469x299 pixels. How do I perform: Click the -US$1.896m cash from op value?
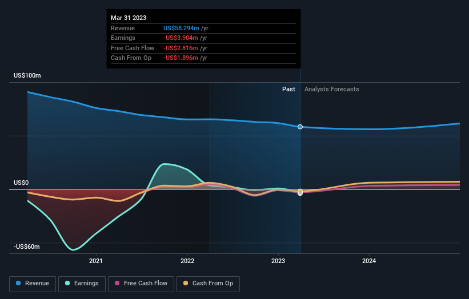(181, 58)
